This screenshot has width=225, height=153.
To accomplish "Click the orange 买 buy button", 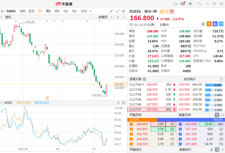I will pos(209,24).
